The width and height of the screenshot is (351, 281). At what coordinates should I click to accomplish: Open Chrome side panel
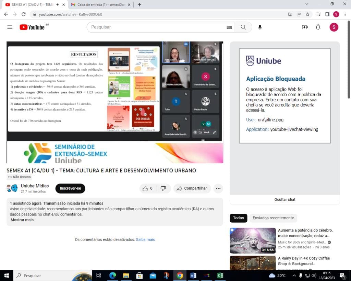(327, 14)
